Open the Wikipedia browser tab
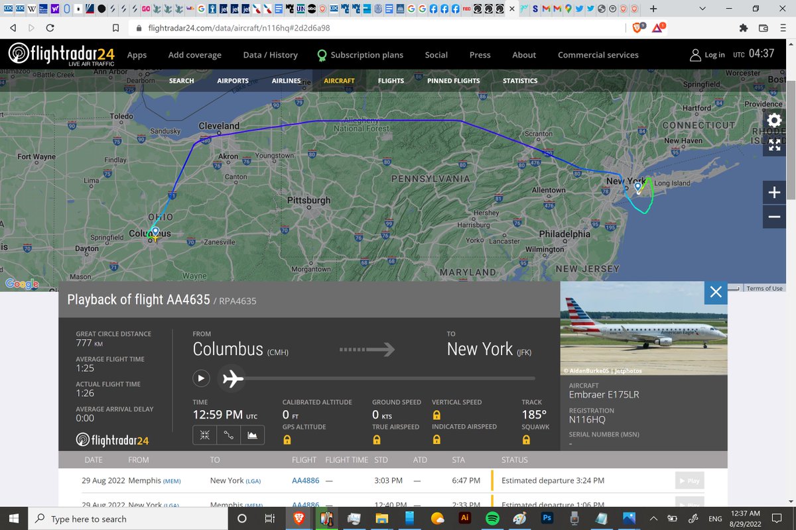 [33, 9]
